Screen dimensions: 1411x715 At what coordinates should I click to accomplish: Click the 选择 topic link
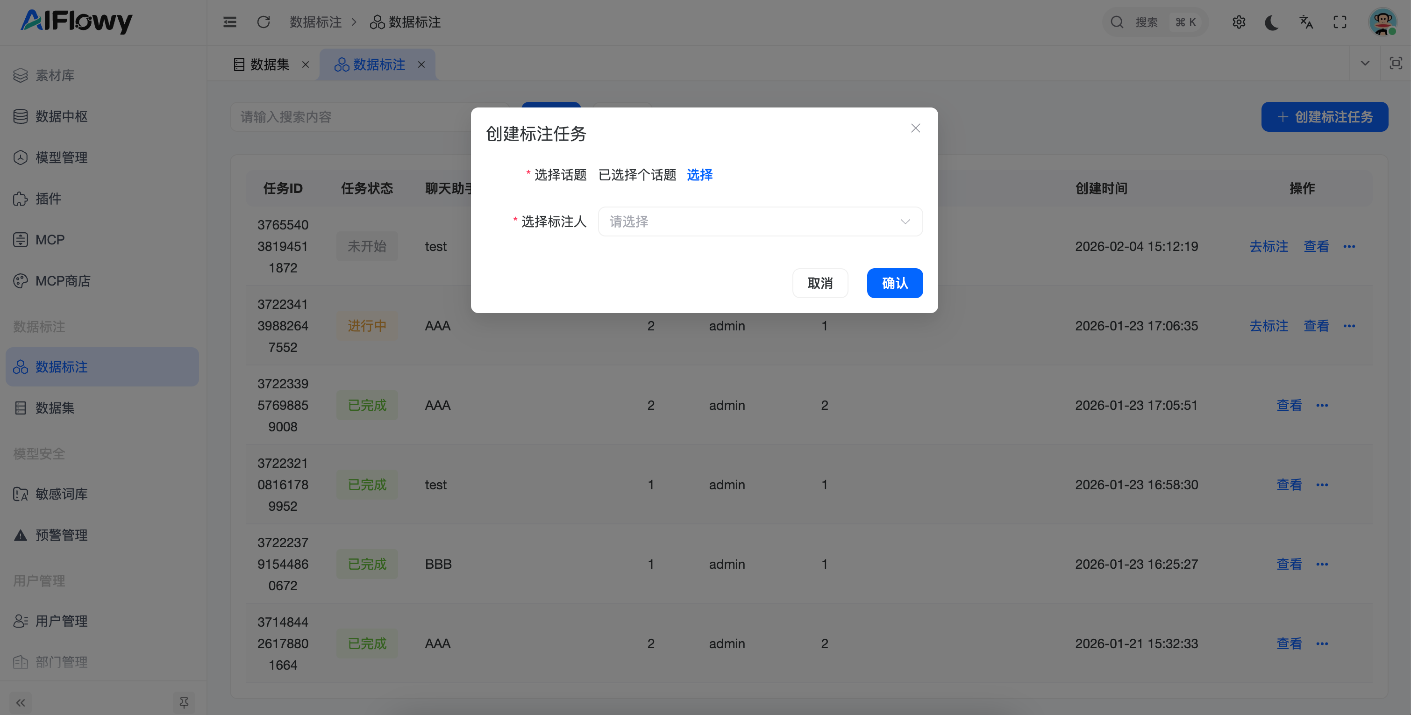[699, 175]
